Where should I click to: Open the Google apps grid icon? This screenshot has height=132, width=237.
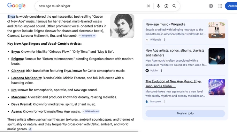(x=220, y=6)
